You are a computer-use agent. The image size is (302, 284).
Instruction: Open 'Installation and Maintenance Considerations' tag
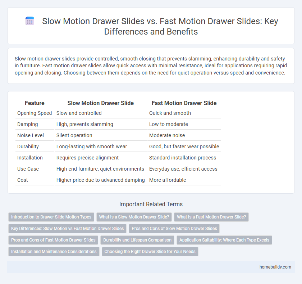[x=54, y=252]
